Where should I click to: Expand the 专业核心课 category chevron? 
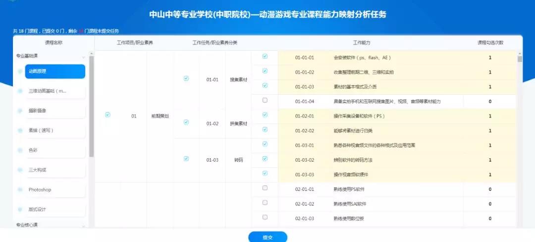(83, 226)
